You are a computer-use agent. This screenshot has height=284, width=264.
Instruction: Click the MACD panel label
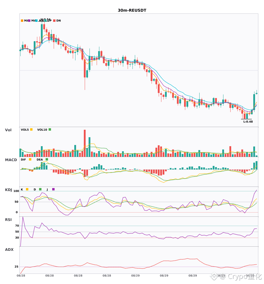click(11, 160)
